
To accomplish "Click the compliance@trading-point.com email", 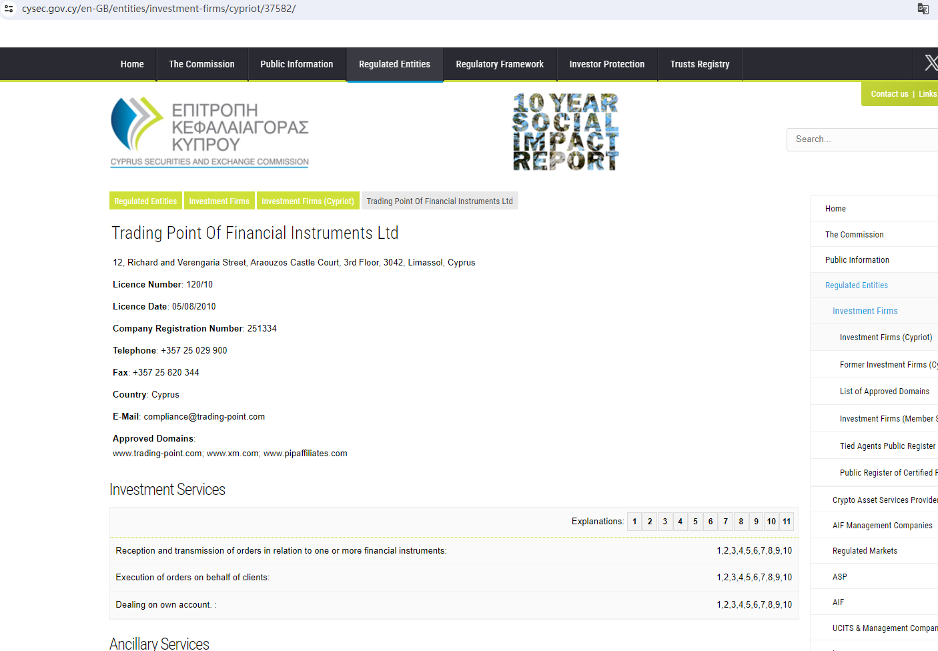I will [204, 417].
